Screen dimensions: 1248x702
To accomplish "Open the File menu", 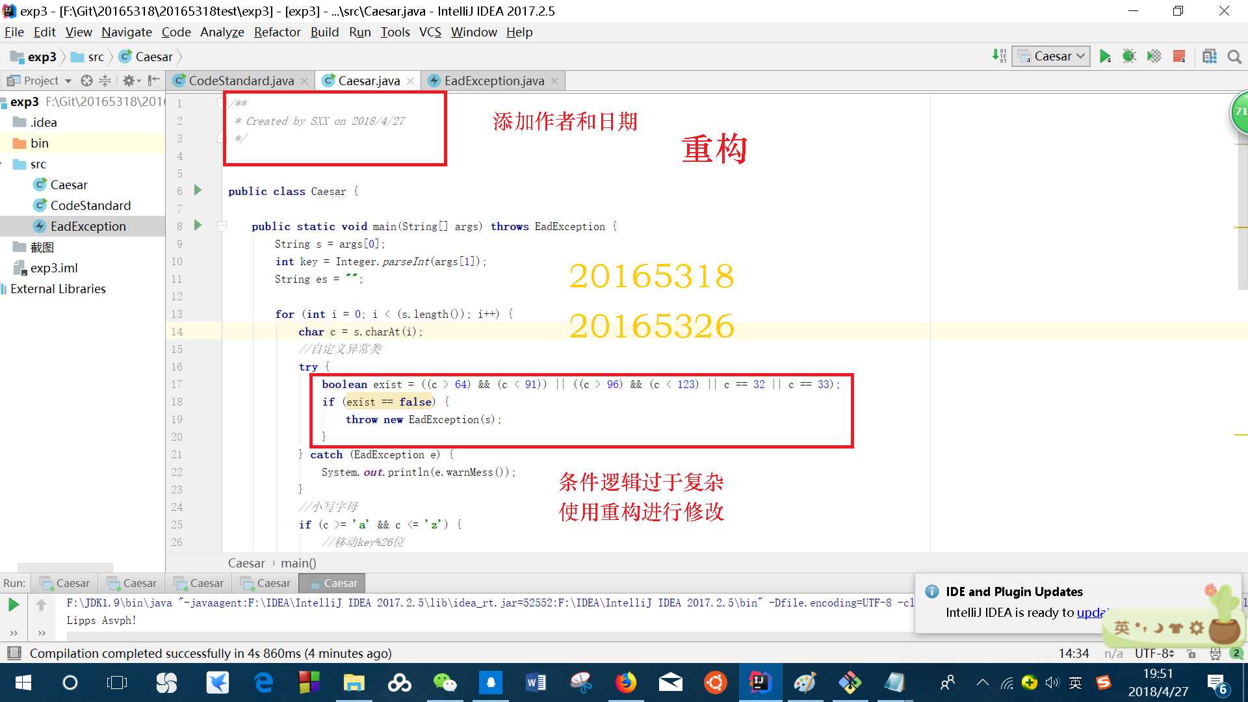I will click(14, 32).
